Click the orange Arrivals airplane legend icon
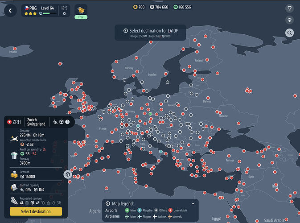Screen dimensions: 300x223 tap(170, 216)
